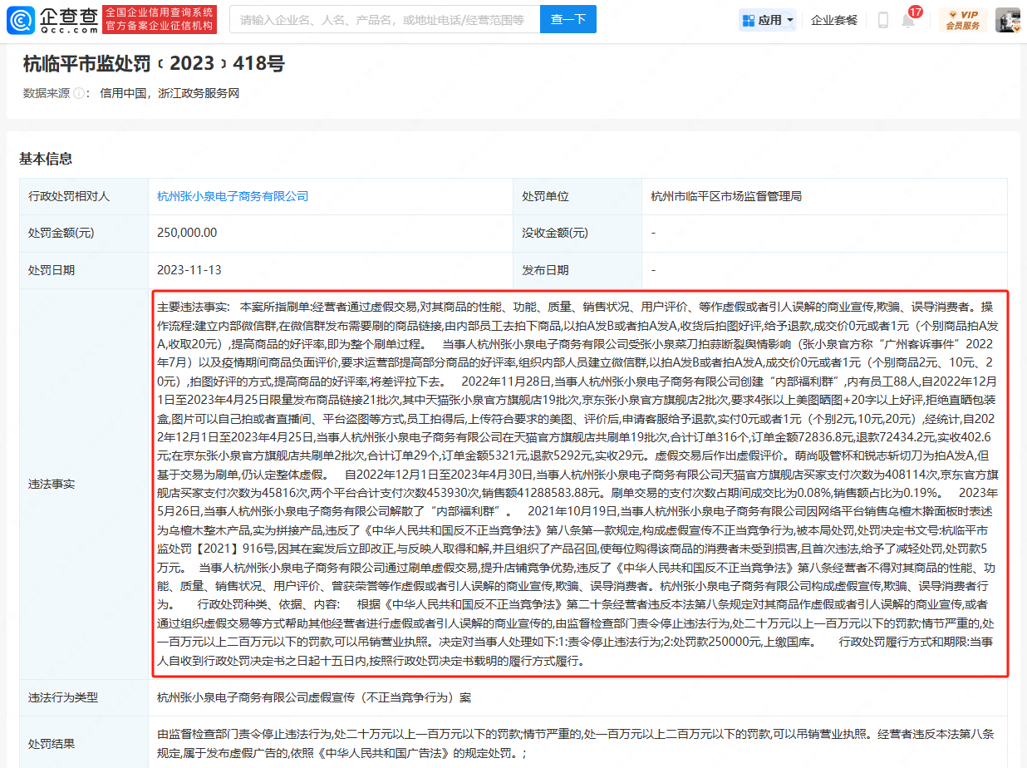Select the 250,000.00 penalty amount value
The image size is (1027, 768).
tap(187, 233)
